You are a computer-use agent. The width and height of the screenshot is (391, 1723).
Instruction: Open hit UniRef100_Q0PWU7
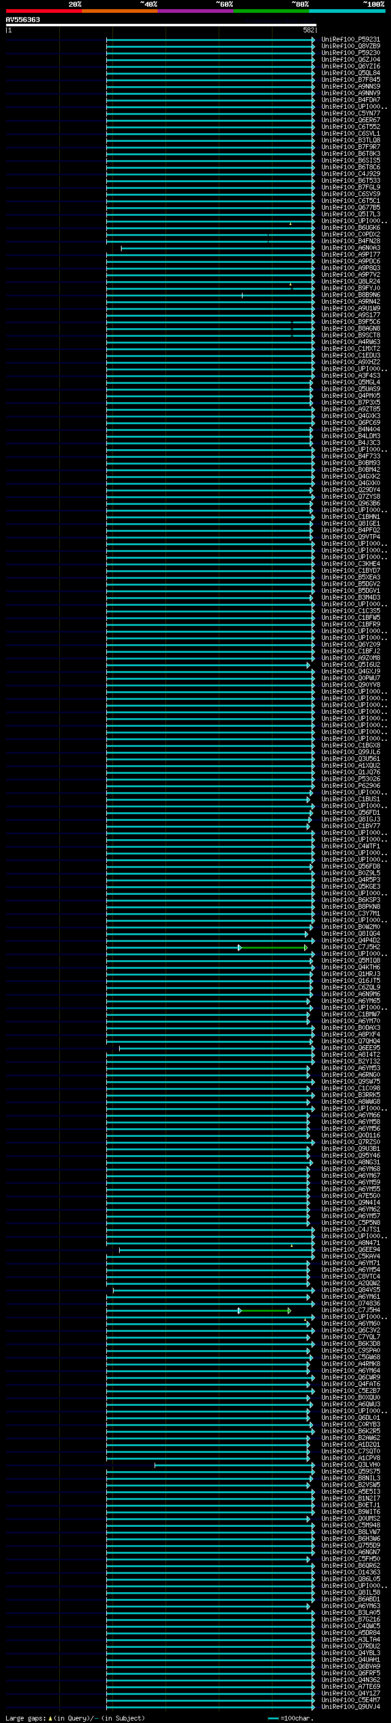tap(350, 678)
